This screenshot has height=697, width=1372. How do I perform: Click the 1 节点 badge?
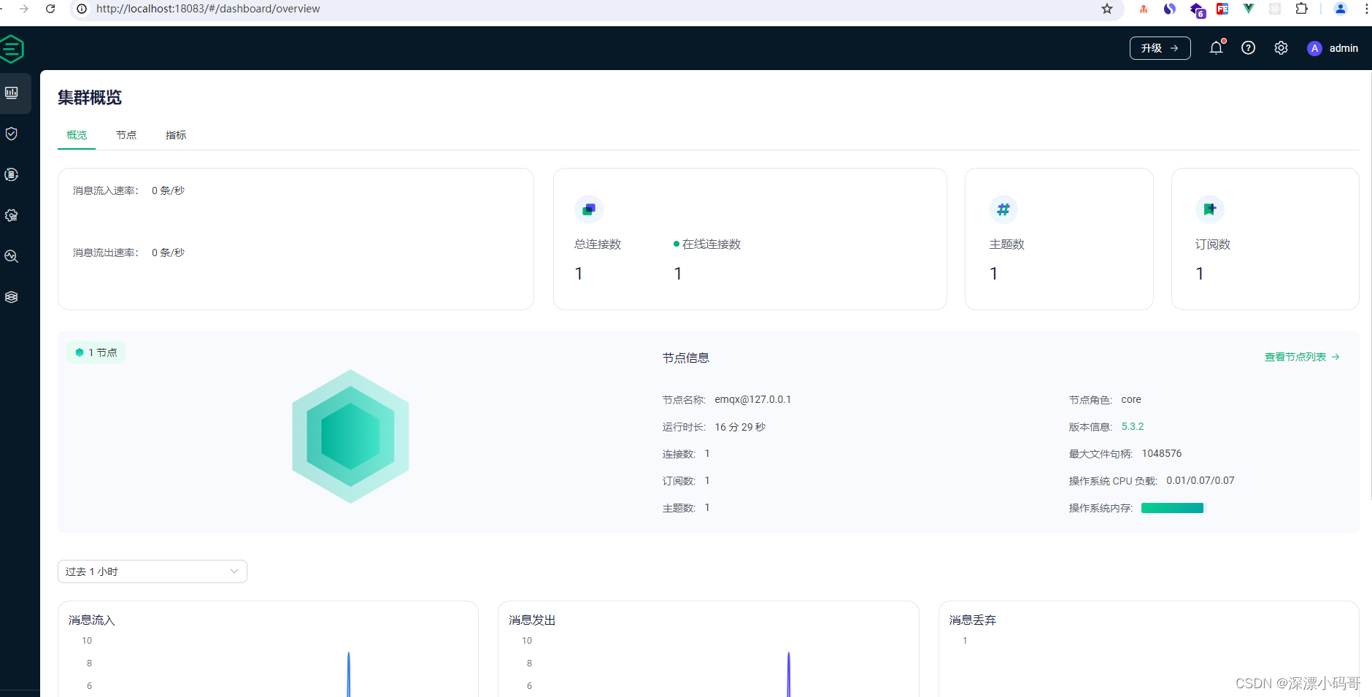[96, 353]
